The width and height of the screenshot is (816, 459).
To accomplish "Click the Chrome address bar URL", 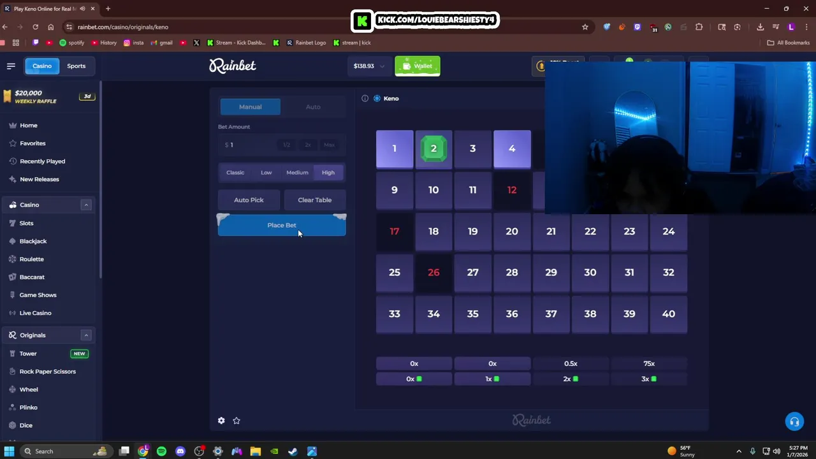I will pos(123,27).
